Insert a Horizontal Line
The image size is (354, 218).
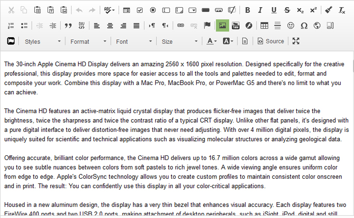tap(277, 25)
